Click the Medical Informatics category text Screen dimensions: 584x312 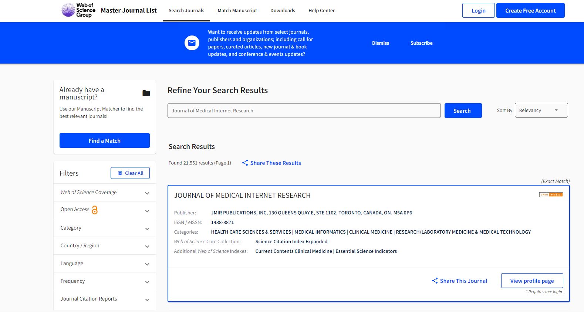pos(320,232)
